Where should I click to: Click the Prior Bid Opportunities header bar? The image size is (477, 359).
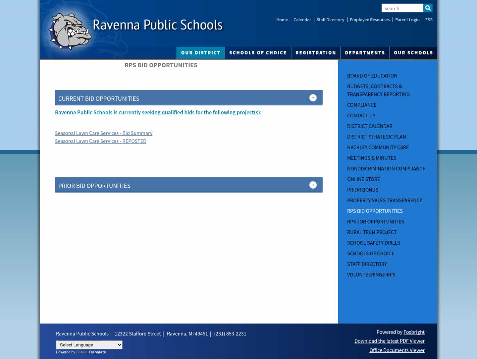tap(189, 185)
